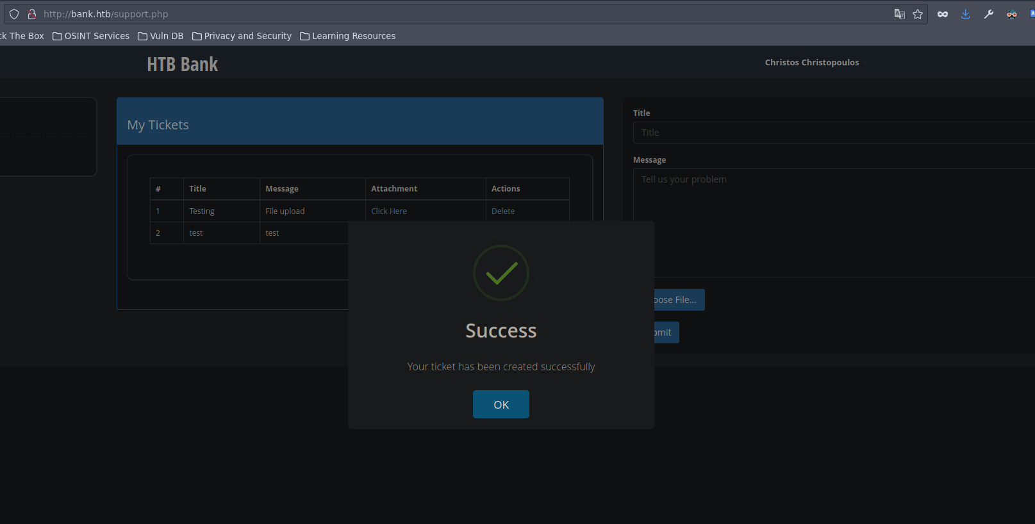
Task: Click the wrench developer tools icon
Action: [x=988, y=14]
